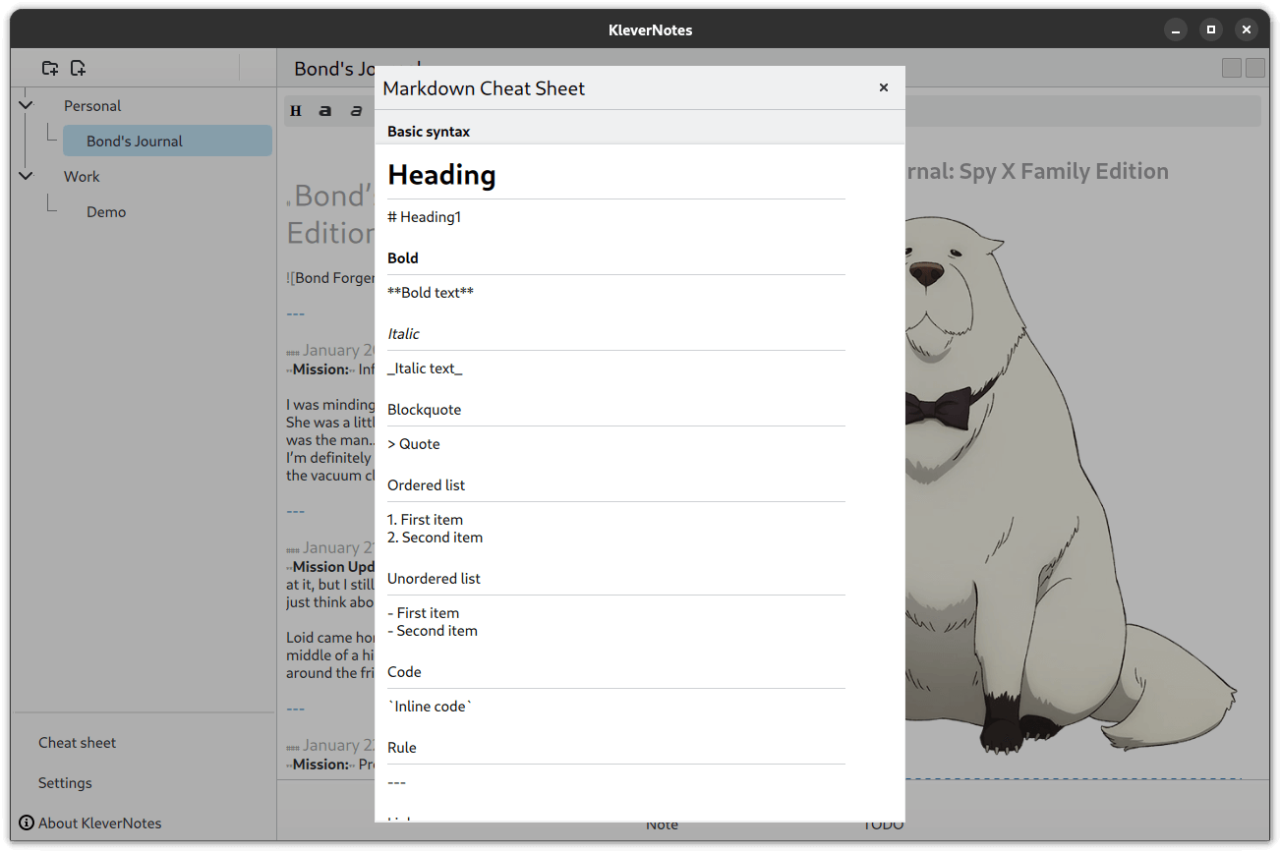Select the Demo note under Work
The image size is (1280, 851).
point(106,211)
